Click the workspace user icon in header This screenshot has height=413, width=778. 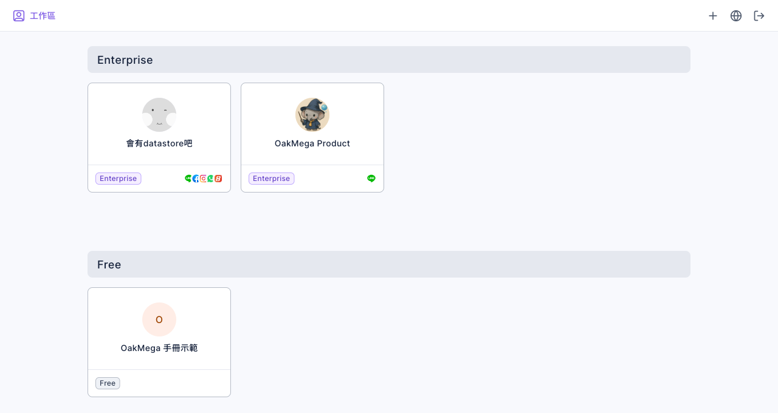pyautogui.click(x=19, y=16)
